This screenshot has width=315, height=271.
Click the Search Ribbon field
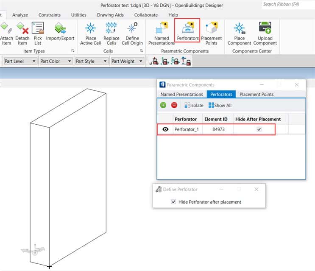click(x=288, y=4)
